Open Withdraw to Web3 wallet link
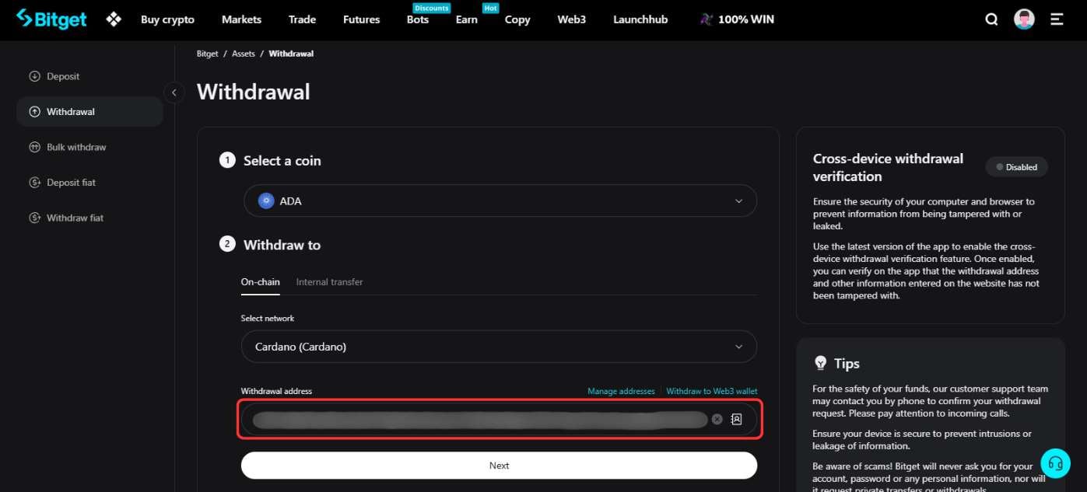The image size is (1087, 492). [711, 391]
